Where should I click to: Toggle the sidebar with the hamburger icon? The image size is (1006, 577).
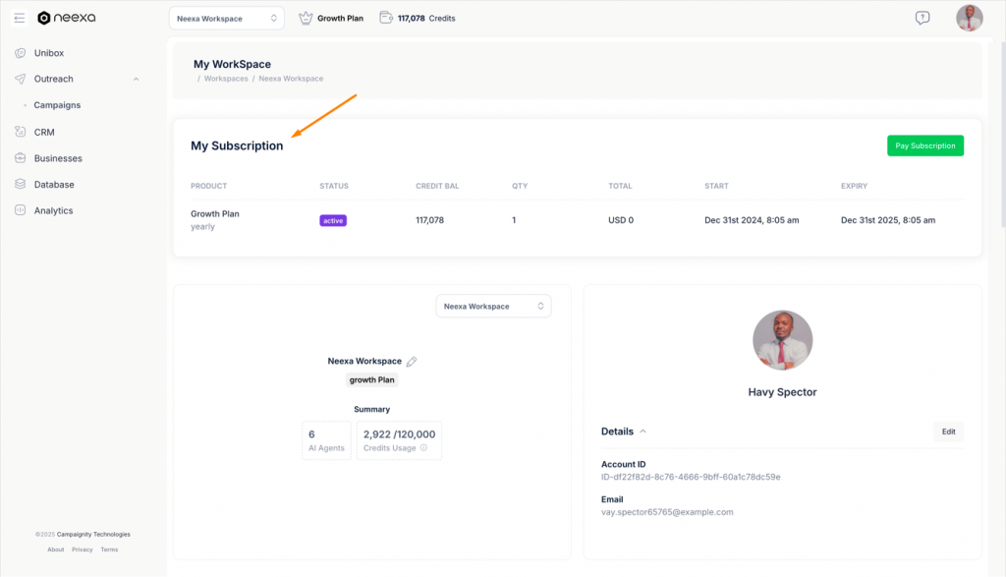(x=18, y=17)
